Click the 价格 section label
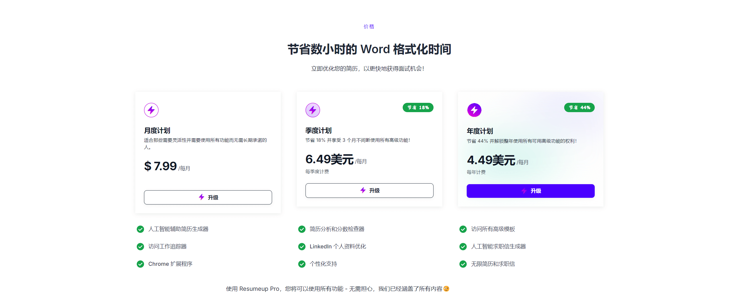 click(x=369, y=27)
